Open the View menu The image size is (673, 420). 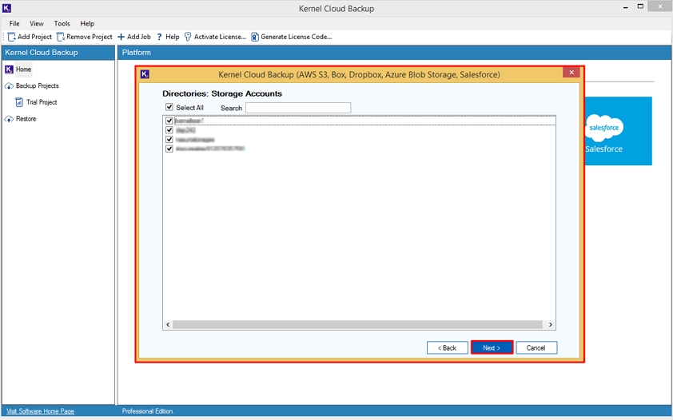(x=37, y=24)
